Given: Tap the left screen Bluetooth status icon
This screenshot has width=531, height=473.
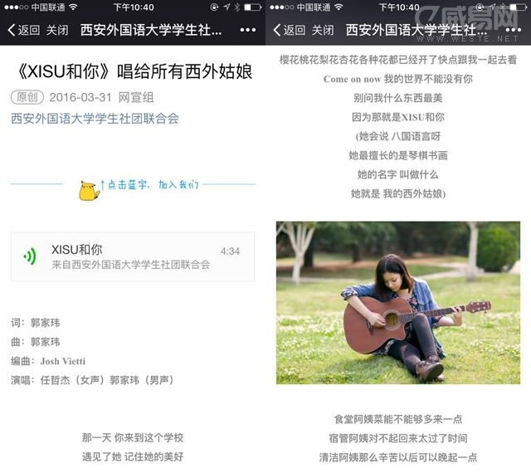Looking at the screenshot, I should 237,7.
